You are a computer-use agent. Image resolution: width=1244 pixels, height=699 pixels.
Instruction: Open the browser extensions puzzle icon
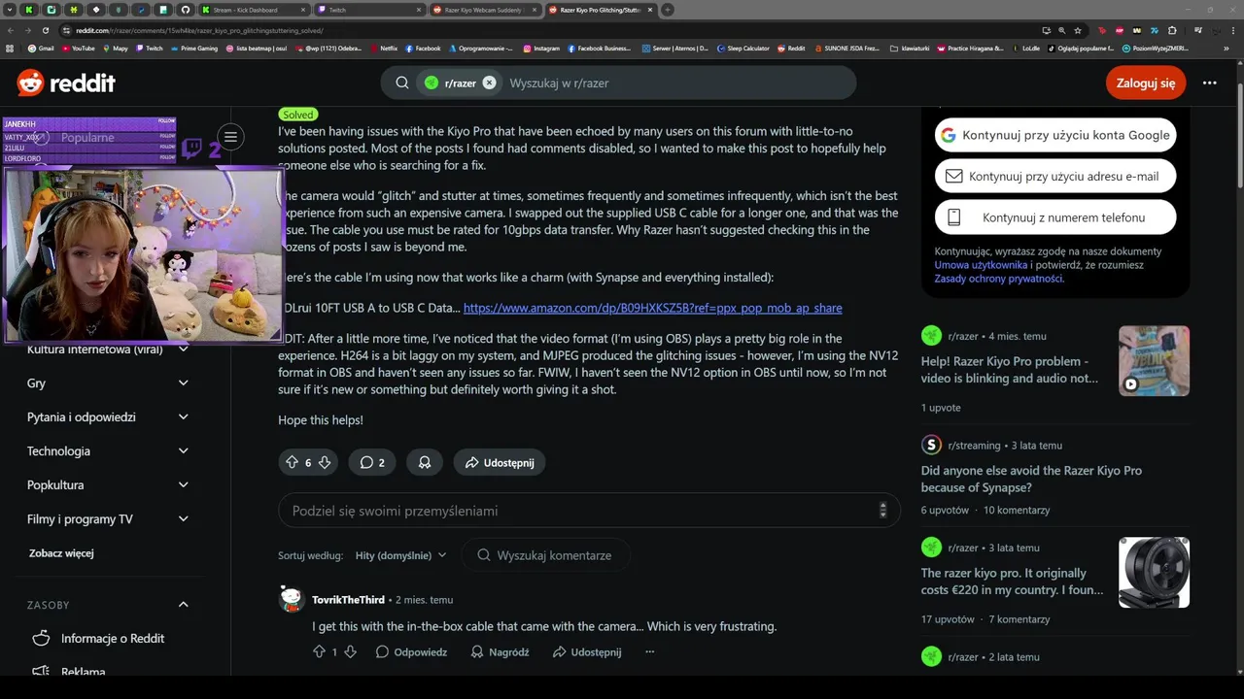(1173, 30)
